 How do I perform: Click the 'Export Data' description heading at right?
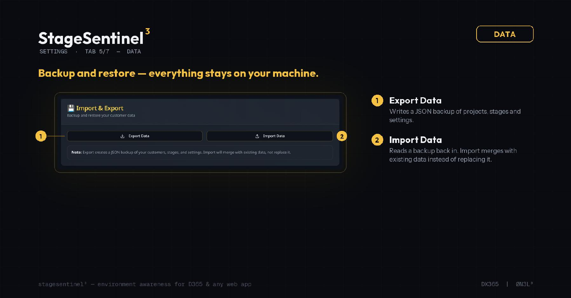(x=415, y=101)
